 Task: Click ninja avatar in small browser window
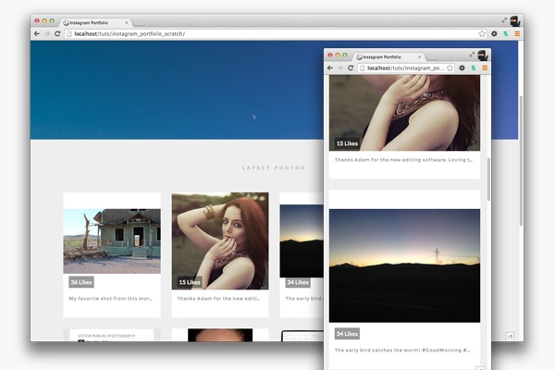tap(483, 55)
